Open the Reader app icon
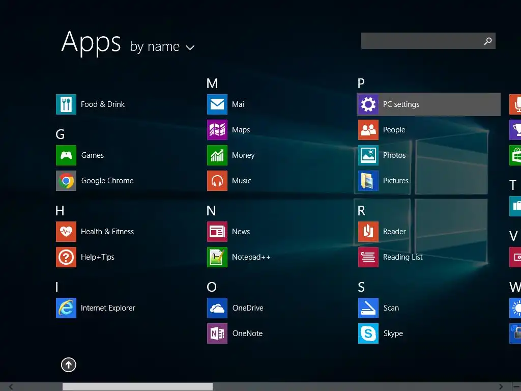Viewport: 521px width, 391px height. point(368,232)
